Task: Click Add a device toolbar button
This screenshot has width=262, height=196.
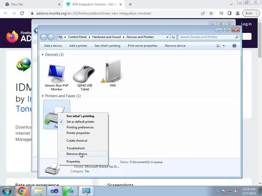Action: pyautogui.click(x=53, y=46)
